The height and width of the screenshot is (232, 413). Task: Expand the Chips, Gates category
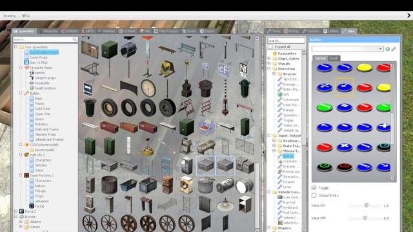269,59
